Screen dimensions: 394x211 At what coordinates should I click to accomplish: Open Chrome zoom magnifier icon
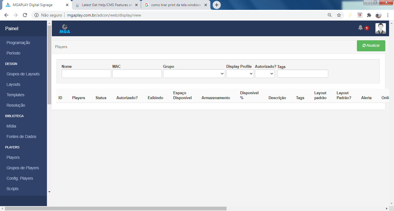330,15
